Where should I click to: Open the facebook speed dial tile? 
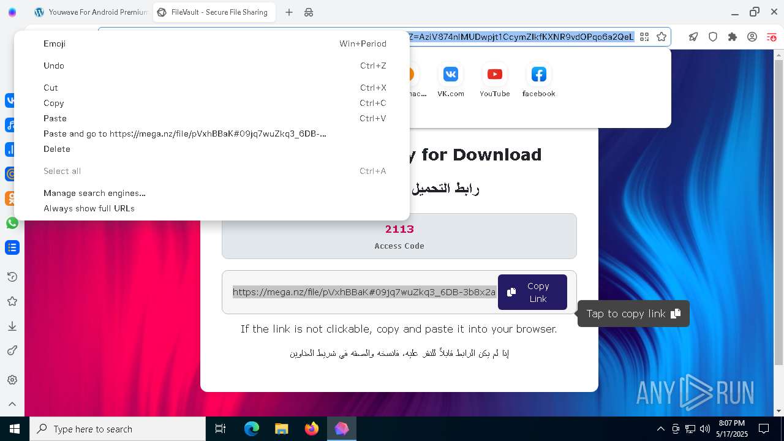pyautogui.click(x=539, y=80)
